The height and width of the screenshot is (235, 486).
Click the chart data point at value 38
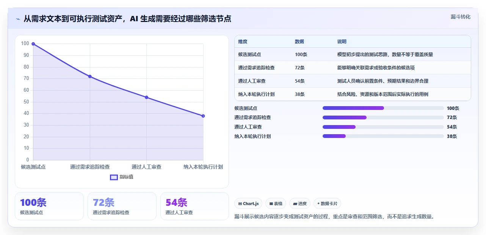point(203,116)
